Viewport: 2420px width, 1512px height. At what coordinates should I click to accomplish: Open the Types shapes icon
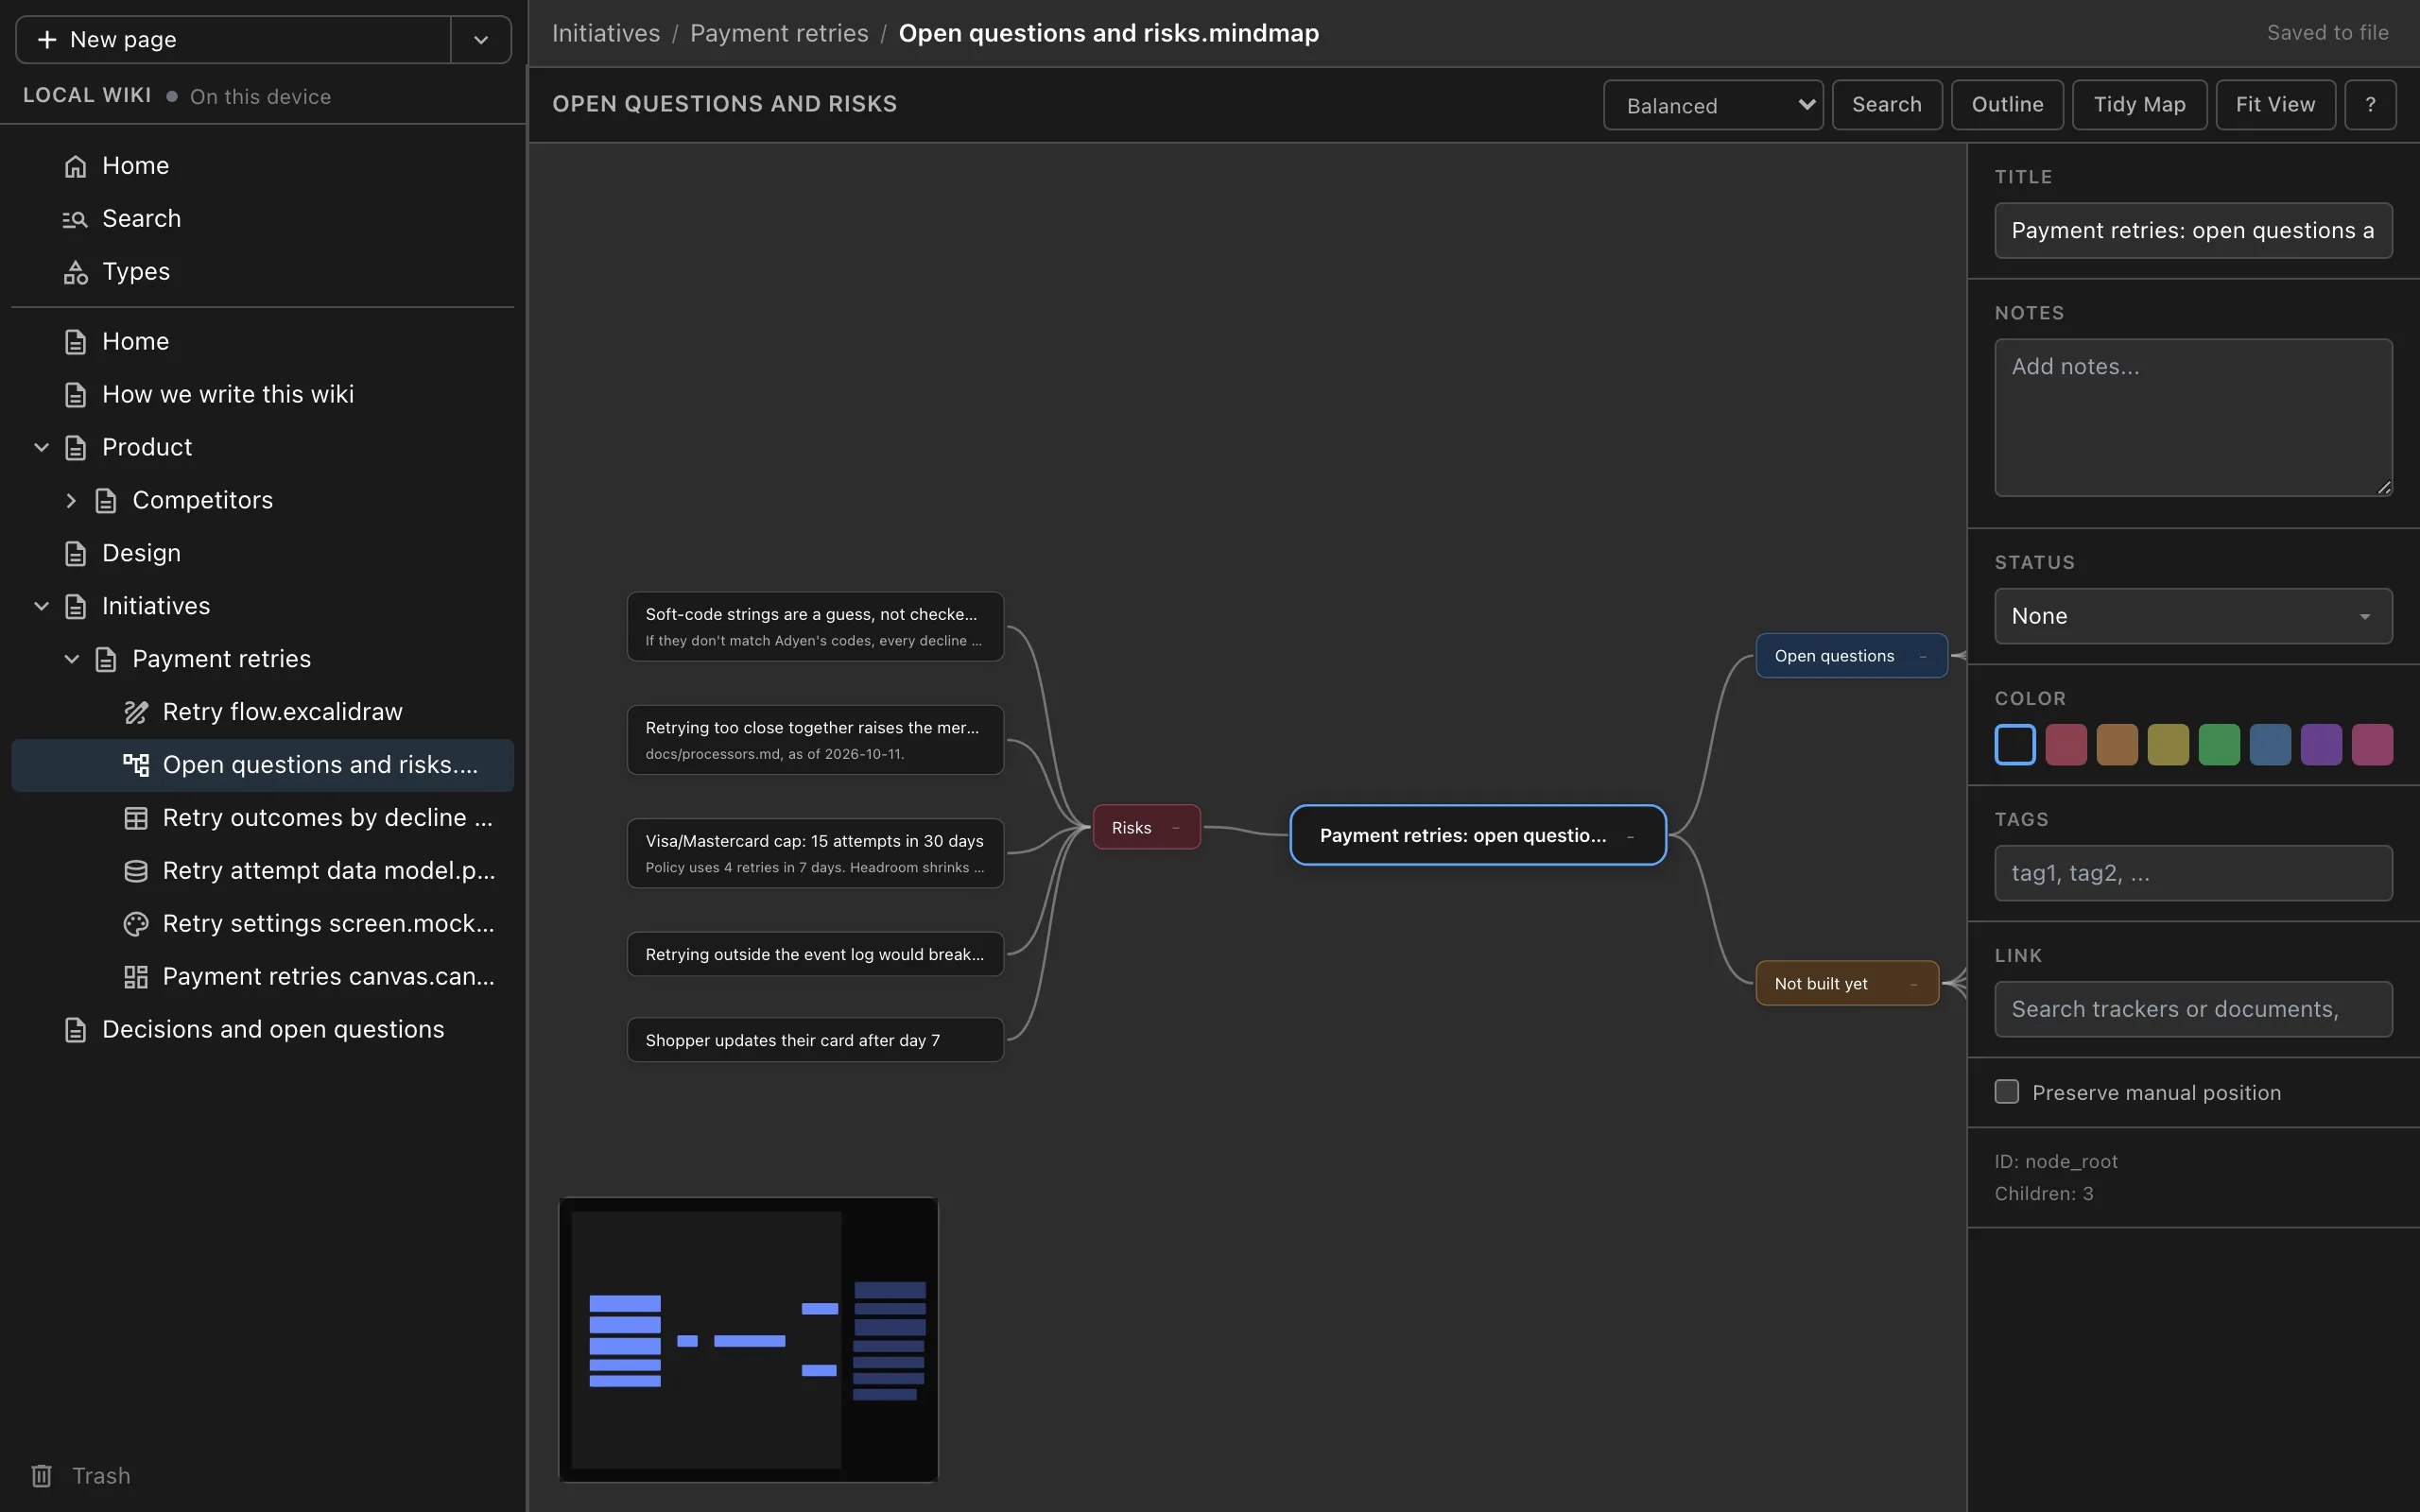point(75,272)
